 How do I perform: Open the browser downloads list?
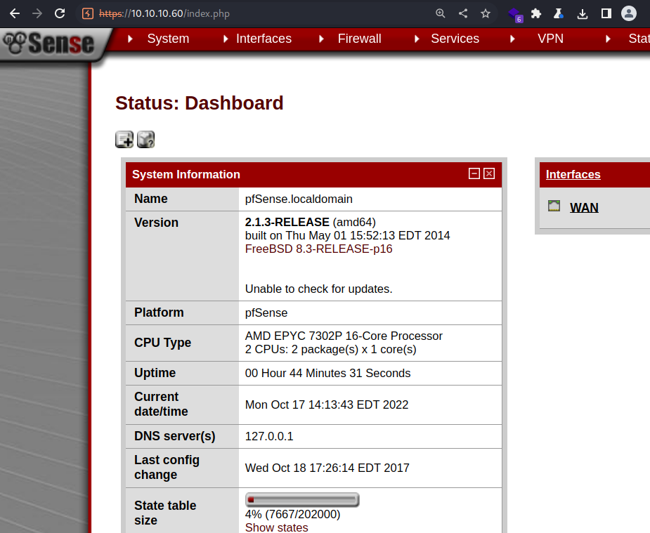(x=583, y=13)
